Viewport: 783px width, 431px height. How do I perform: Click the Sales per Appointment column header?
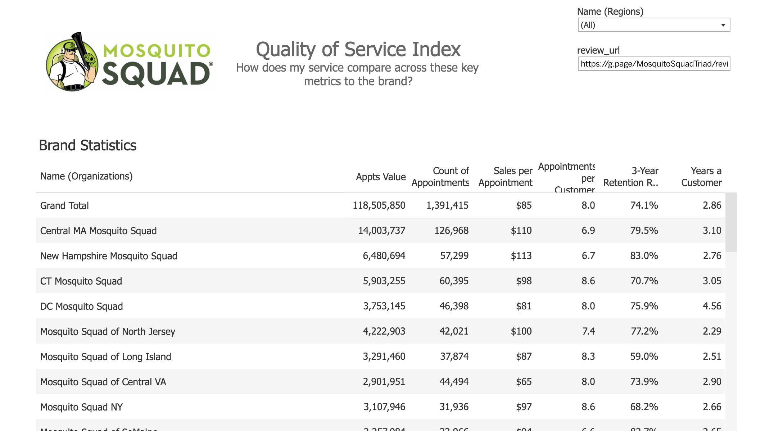[x=505, y=177]
